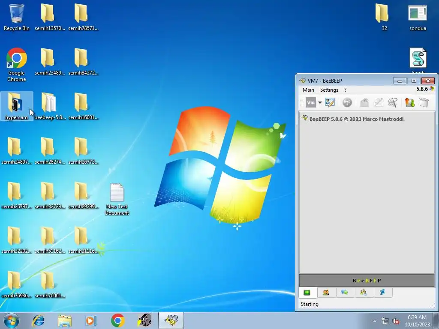Select the semih13570... folder
Viewport: 439px width, 329px height.
50,17
